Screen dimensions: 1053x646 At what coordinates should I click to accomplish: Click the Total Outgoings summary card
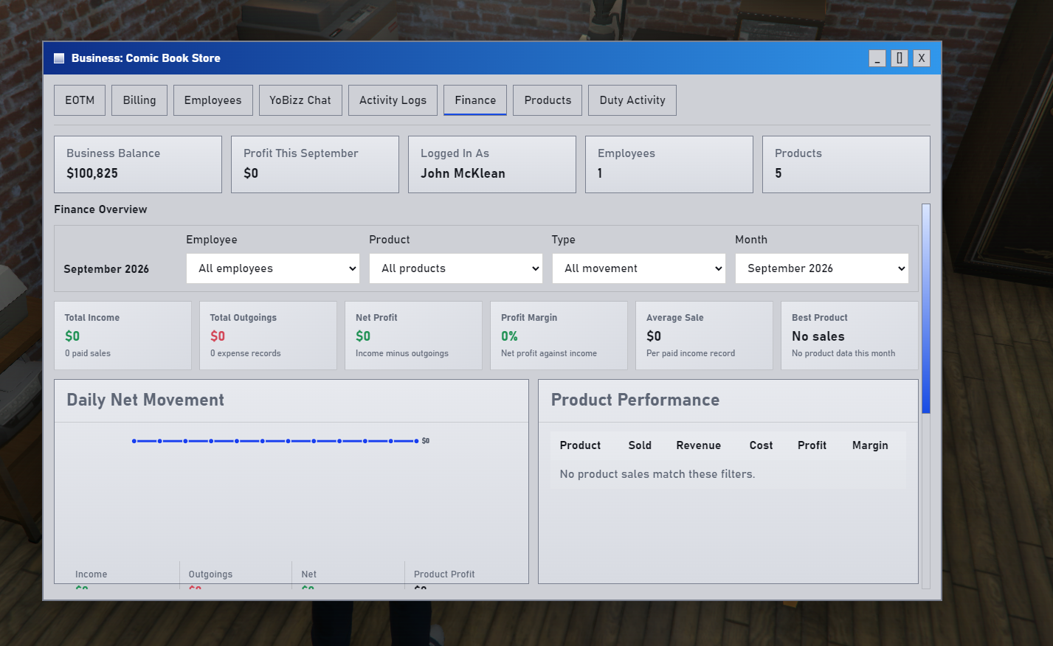click(x=269, y=336)
